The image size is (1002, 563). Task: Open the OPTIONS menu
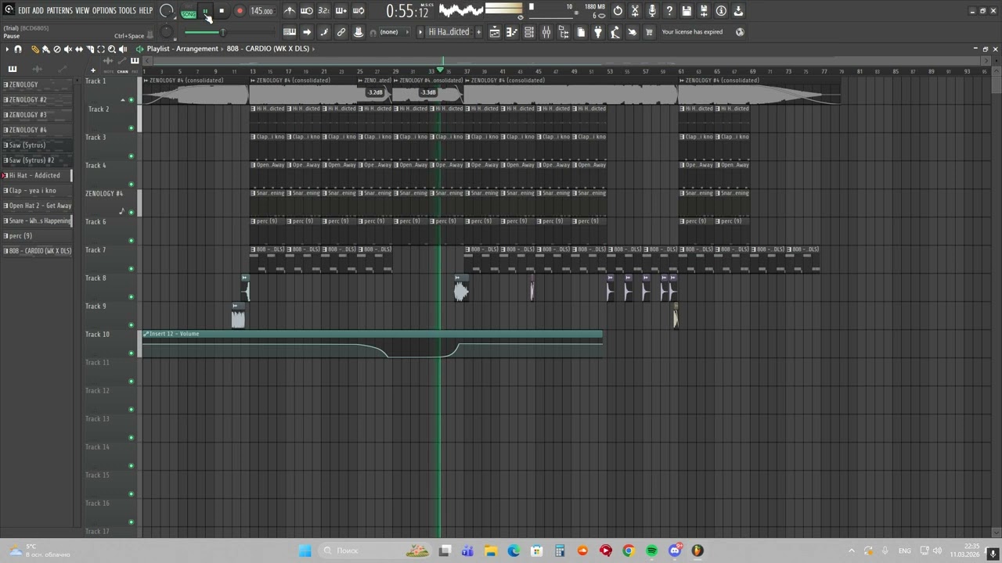(104, 11)
